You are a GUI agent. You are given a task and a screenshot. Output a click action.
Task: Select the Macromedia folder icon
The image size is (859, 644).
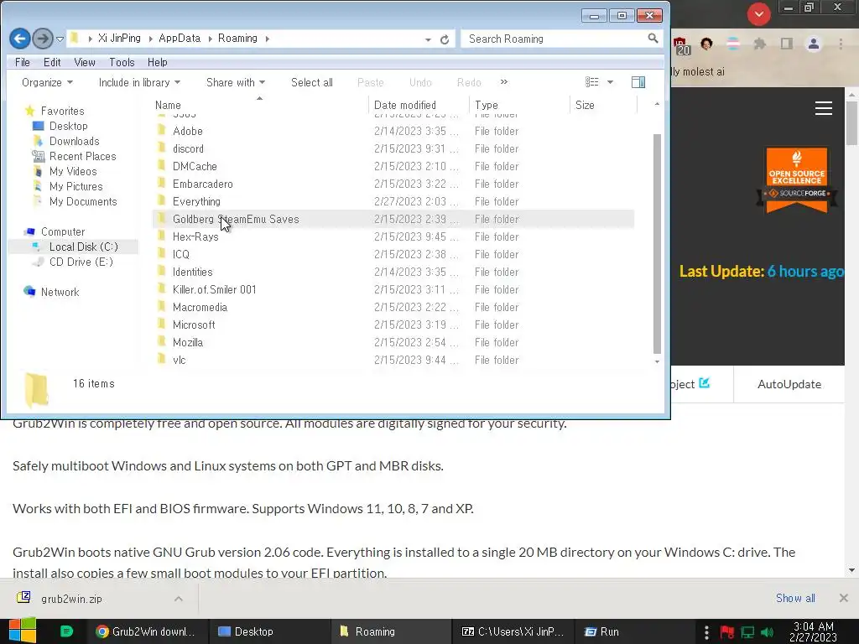click(x=161, y=307)
